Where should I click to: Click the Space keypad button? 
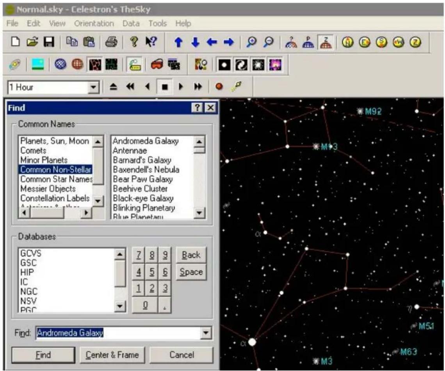click(191, 272)
